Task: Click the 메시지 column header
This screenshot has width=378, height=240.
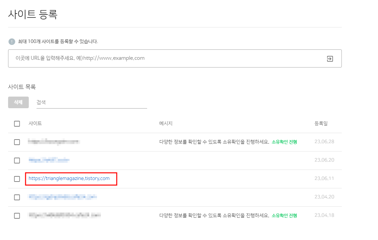Action: coord(166,123)
